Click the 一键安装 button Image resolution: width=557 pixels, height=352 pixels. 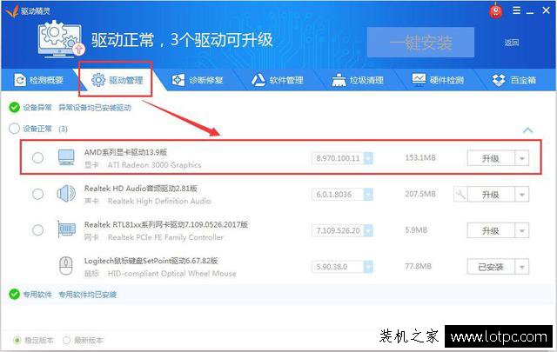(x=420, y=42)
